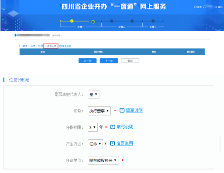This screenshot has width=224, height=173.
Task: Click the 步骤二 label
Action: [122, 27]
